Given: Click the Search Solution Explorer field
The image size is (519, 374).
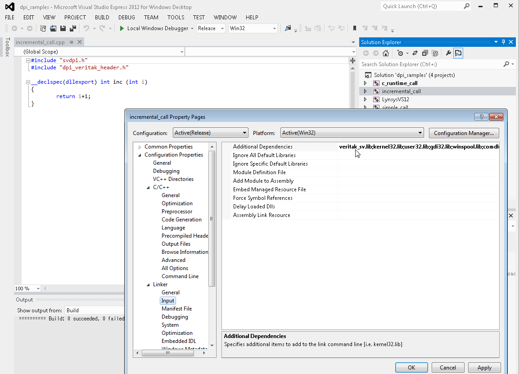Looking at the screenshot, I should point(432,64).
